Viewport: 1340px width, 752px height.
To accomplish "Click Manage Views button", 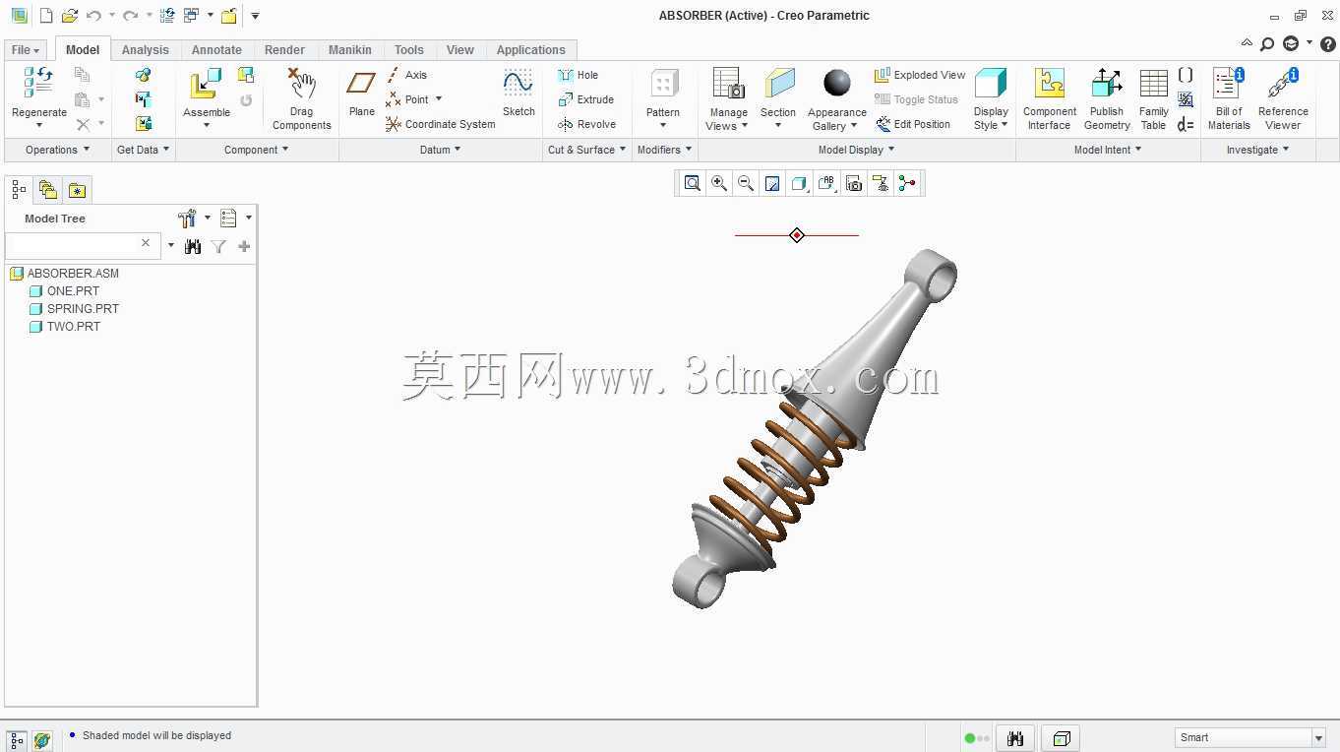I will [x=728, y=98].
